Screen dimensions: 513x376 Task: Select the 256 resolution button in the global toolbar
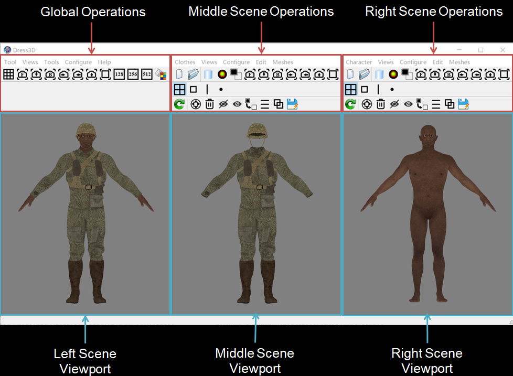(133, 74)
